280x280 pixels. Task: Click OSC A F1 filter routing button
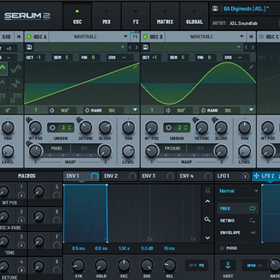[x=135, y=36]
